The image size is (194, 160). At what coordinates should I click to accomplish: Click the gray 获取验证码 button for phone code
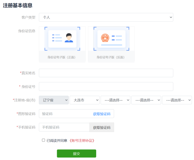click(102, 127)
